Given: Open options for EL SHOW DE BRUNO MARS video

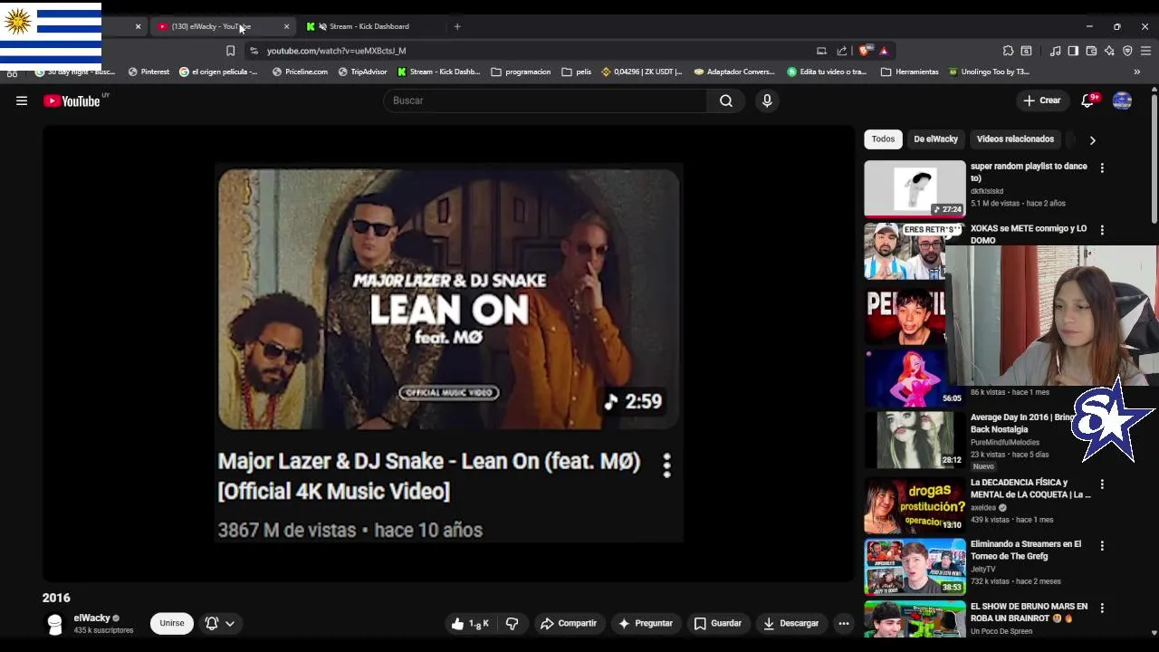Looking at the screenshot, I should (x=1102, y=607).
